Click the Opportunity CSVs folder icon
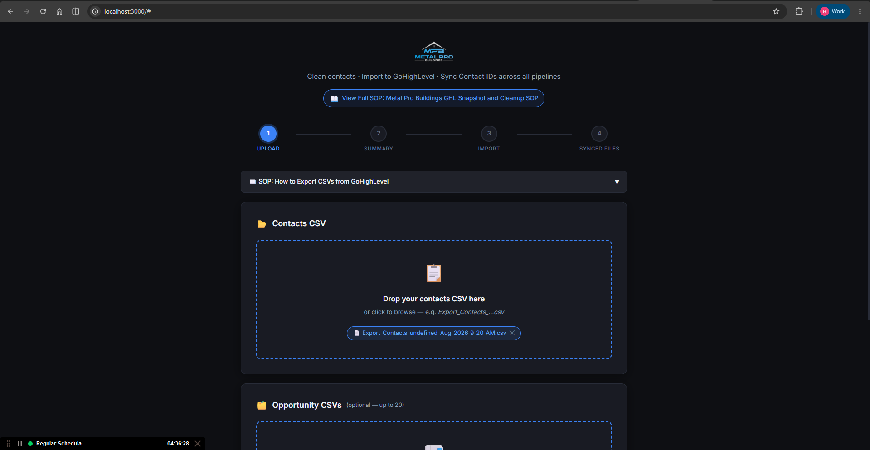Screen dimensions: 870x450 [262, 406]
